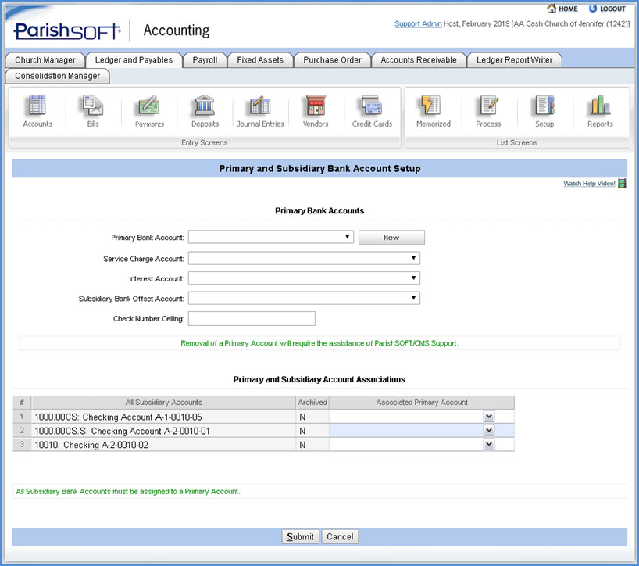Image resolution: width=639 pixels, height=566 pixels.
Task: Open the Vendors icon
Action: (316, 109)
